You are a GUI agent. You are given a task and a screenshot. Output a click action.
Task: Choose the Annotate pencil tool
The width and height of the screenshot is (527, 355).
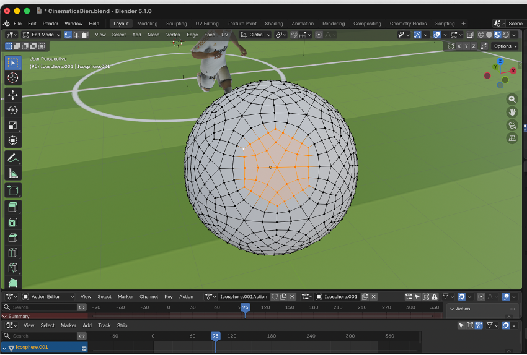(13, 158)
